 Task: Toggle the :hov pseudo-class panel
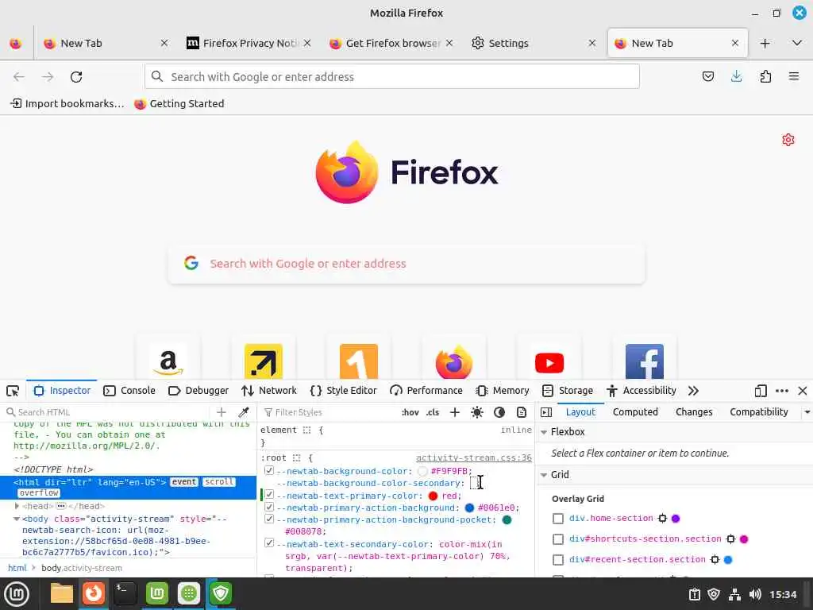[x=410, y=412]
